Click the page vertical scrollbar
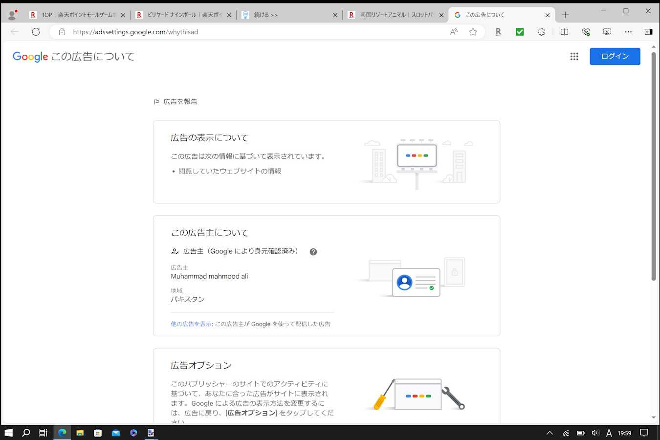 pyautogui.click(x=654, y=166)
